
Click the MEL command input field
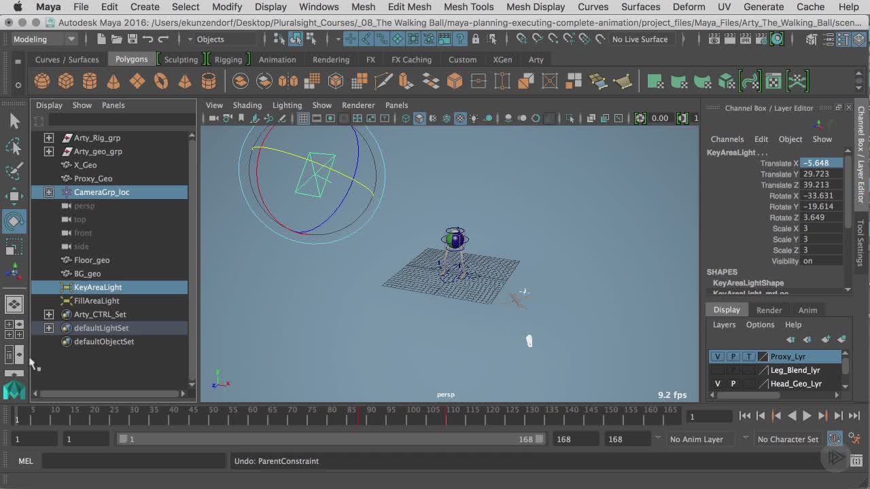pyautogui.click(x=133, y=461)
